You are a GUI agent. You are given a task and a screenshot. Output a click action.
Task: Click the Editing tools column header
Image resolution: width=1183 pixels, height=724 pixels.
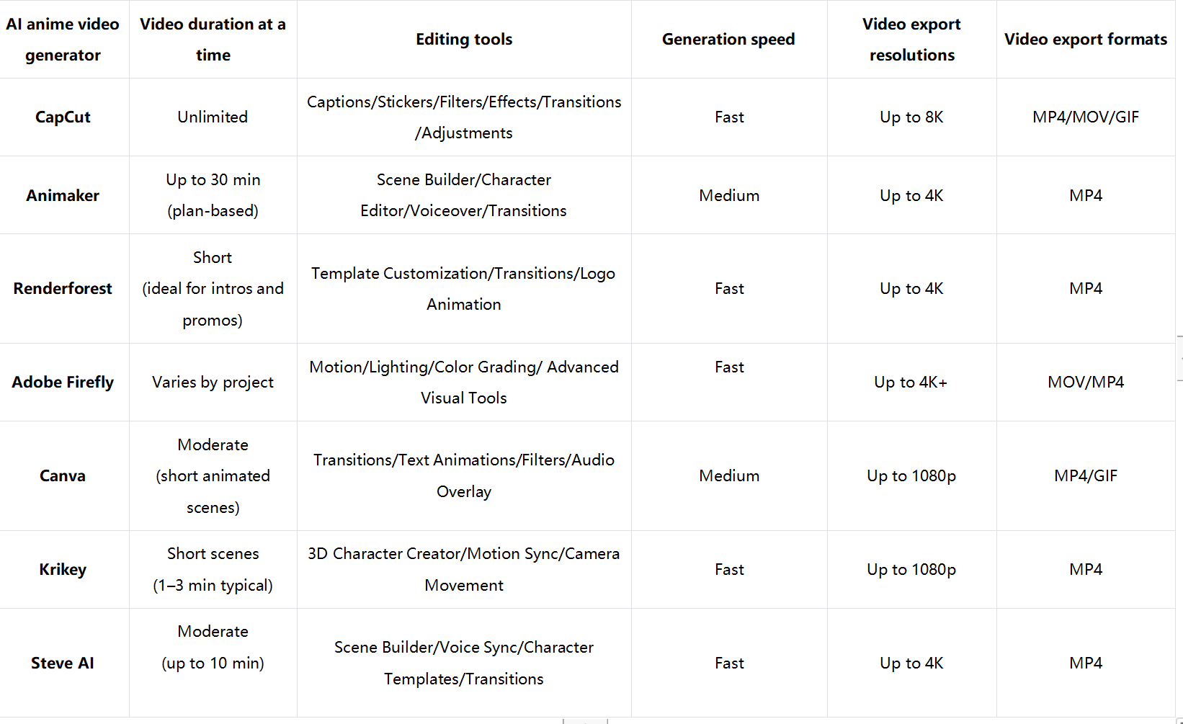coord(464,40)
